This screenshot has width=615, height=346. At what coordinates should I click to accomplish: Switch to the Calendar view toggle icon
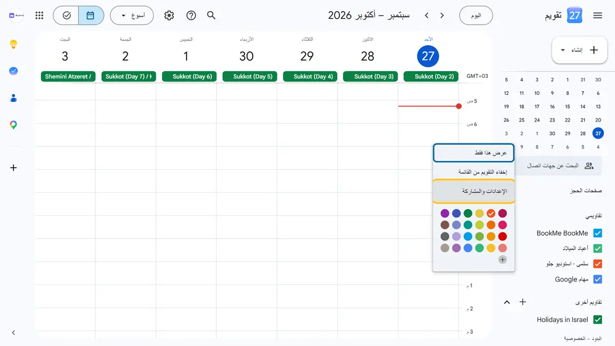pos(91,15)
